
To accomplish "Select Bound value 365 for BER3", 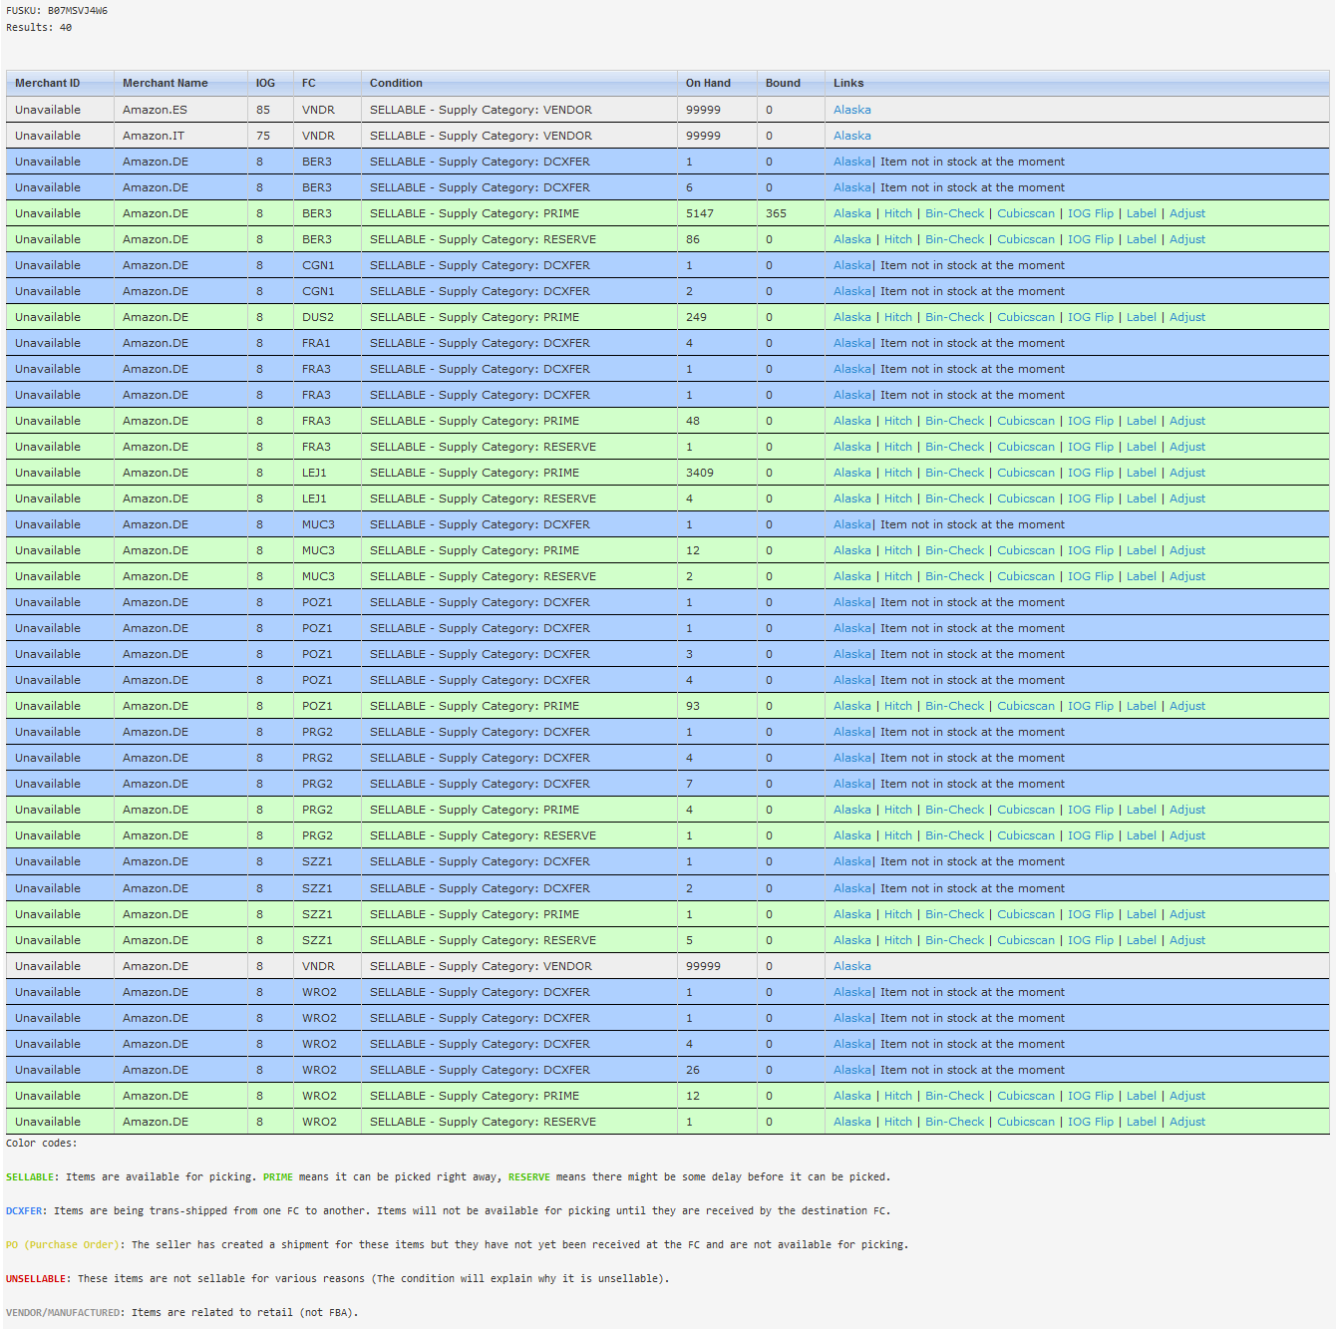I will [776, 213].
